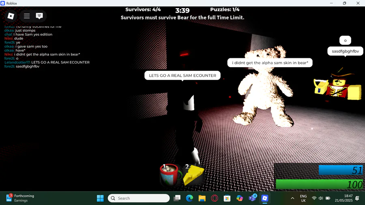Click the 'alpha sam skin in bear' bubble

tap(270, 63)
